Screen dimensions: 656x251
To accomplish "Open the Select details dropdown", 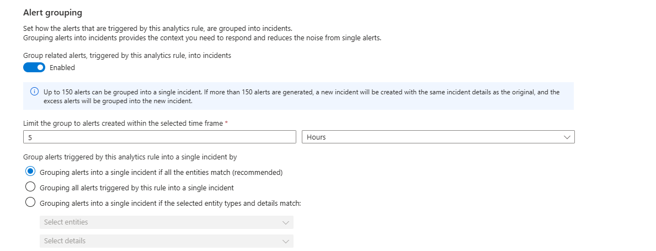I will click(x=167, y=241).
